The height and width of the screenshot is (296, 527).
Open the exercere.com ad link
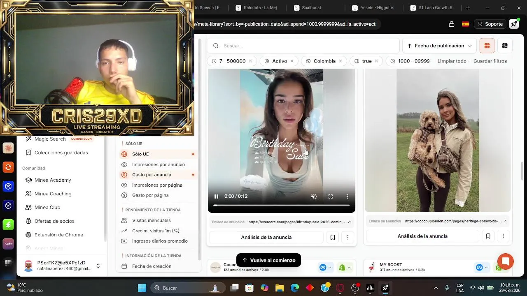tap(300, 222)
